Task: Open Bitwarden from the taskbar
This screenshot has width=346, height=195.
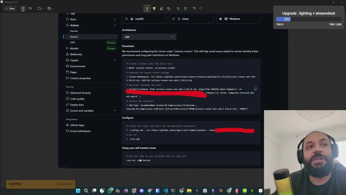Action: 158,191
